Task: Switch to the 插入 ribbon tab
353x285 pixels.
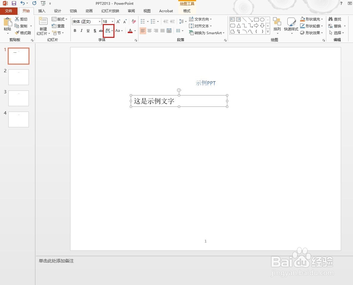Action: [42, 11]
